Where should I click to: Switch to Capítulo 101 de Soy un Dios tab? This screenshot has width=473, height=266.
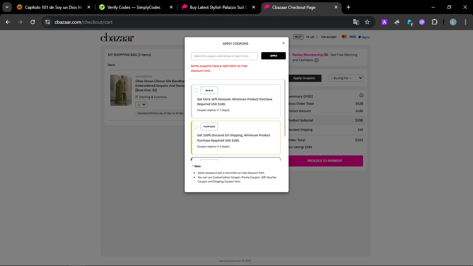tap(54, 7)
